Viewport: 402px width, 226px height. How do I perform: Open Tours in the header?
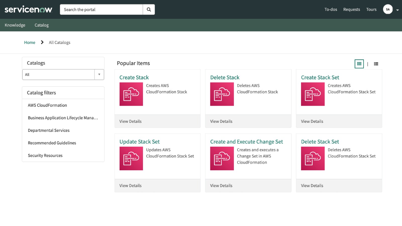371,10
